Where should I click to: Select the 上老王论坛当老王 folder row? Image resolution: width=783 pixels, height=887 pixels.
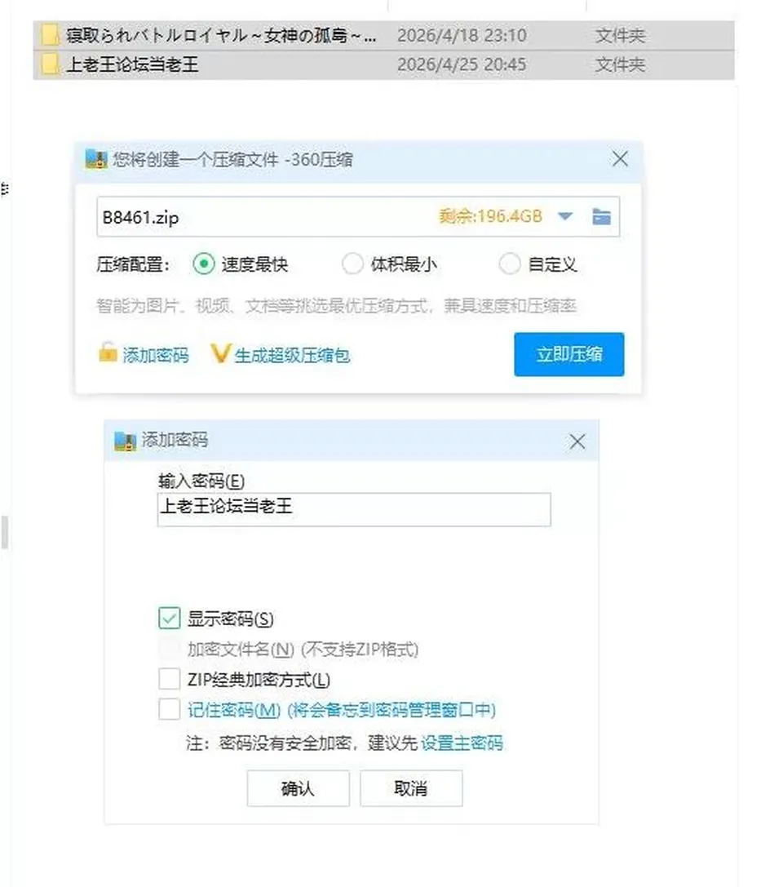point(384,64)
